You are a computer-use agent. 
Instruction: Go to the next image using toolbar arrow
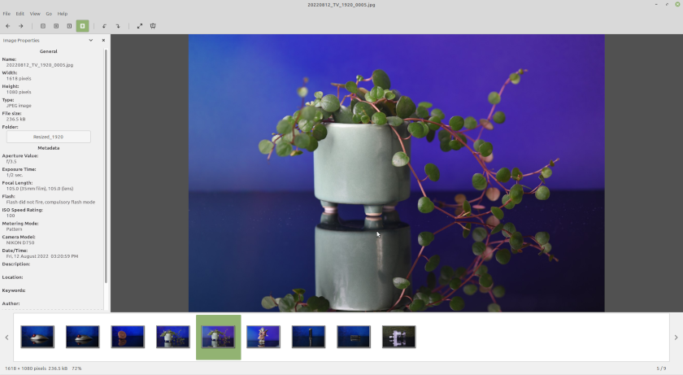[21, 26]
